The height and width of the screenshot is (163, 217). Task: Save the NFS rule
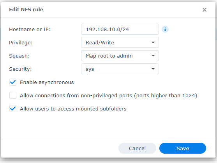coord(183,148)
